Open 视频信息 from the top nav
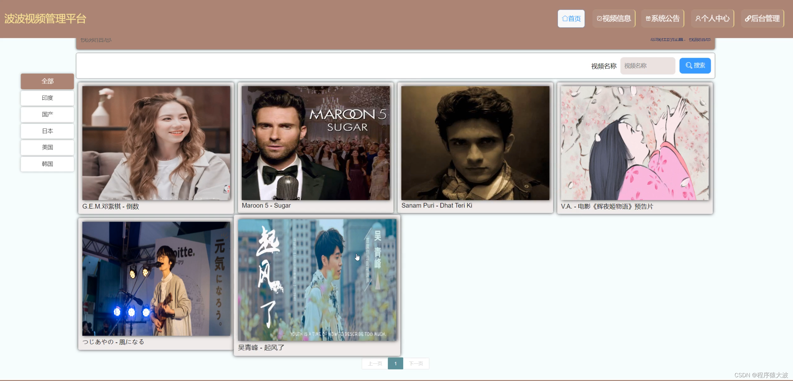 [x=613, y=19]
